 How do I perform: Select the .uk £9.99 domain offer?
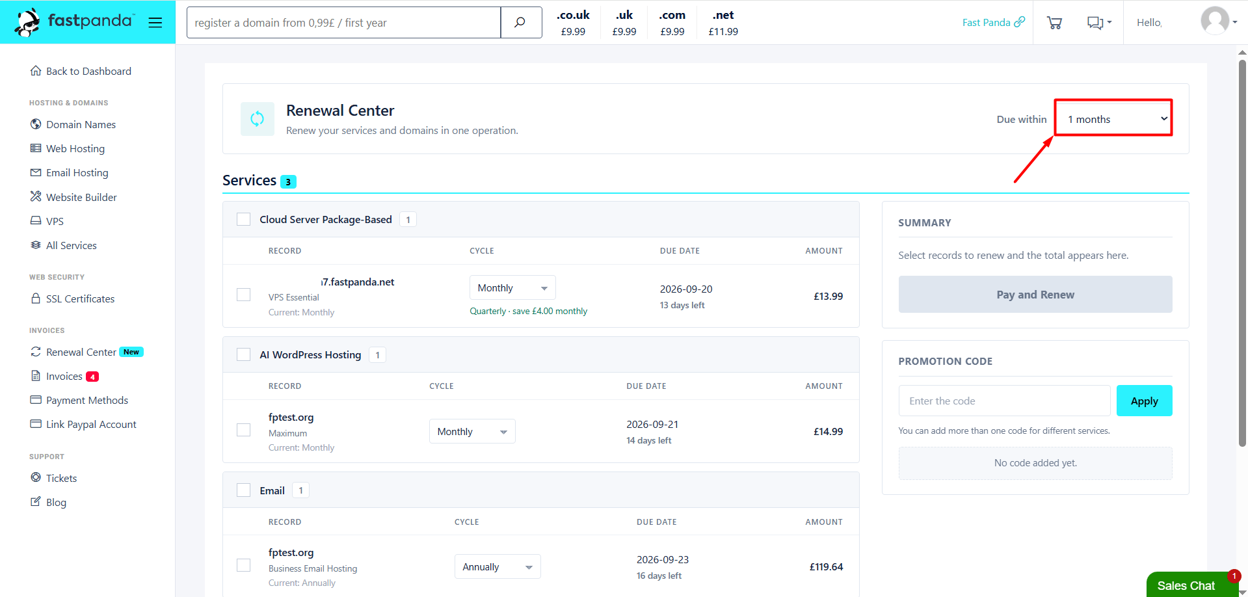pyautogui.click(x=624, y=23)
